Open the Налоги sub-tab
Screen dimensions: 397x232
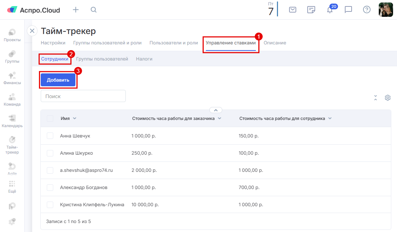coord(144,59)
